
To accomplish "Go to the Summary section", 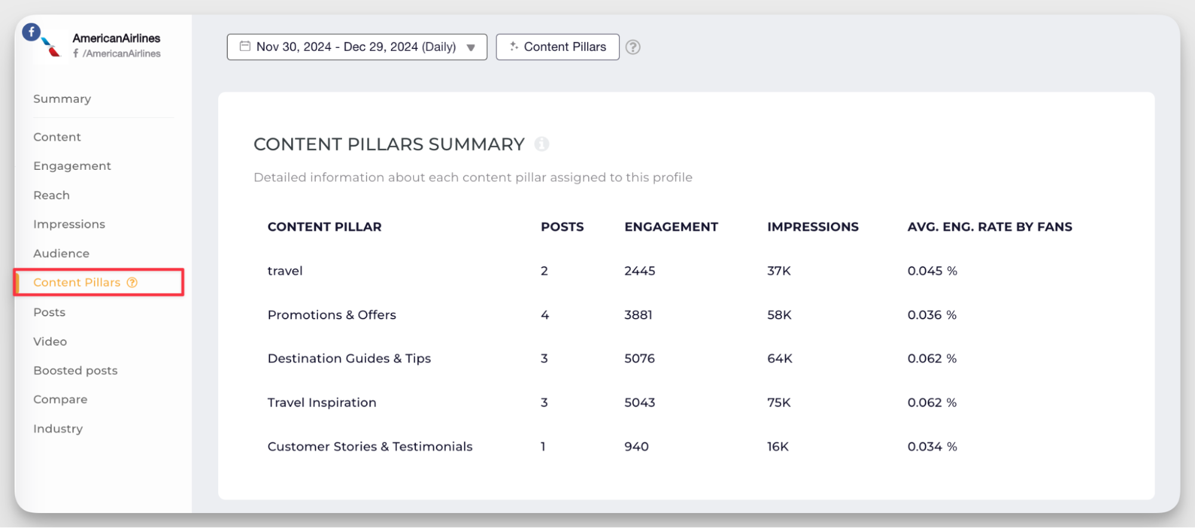I will pyautogui.click(x=62, y=99).
